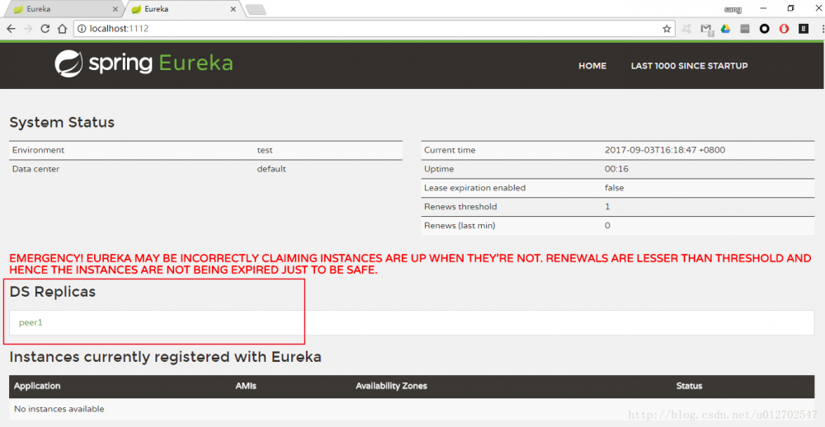Click the Application column header
Viewport: 825px width, 427px height.
tap(37, 386)
